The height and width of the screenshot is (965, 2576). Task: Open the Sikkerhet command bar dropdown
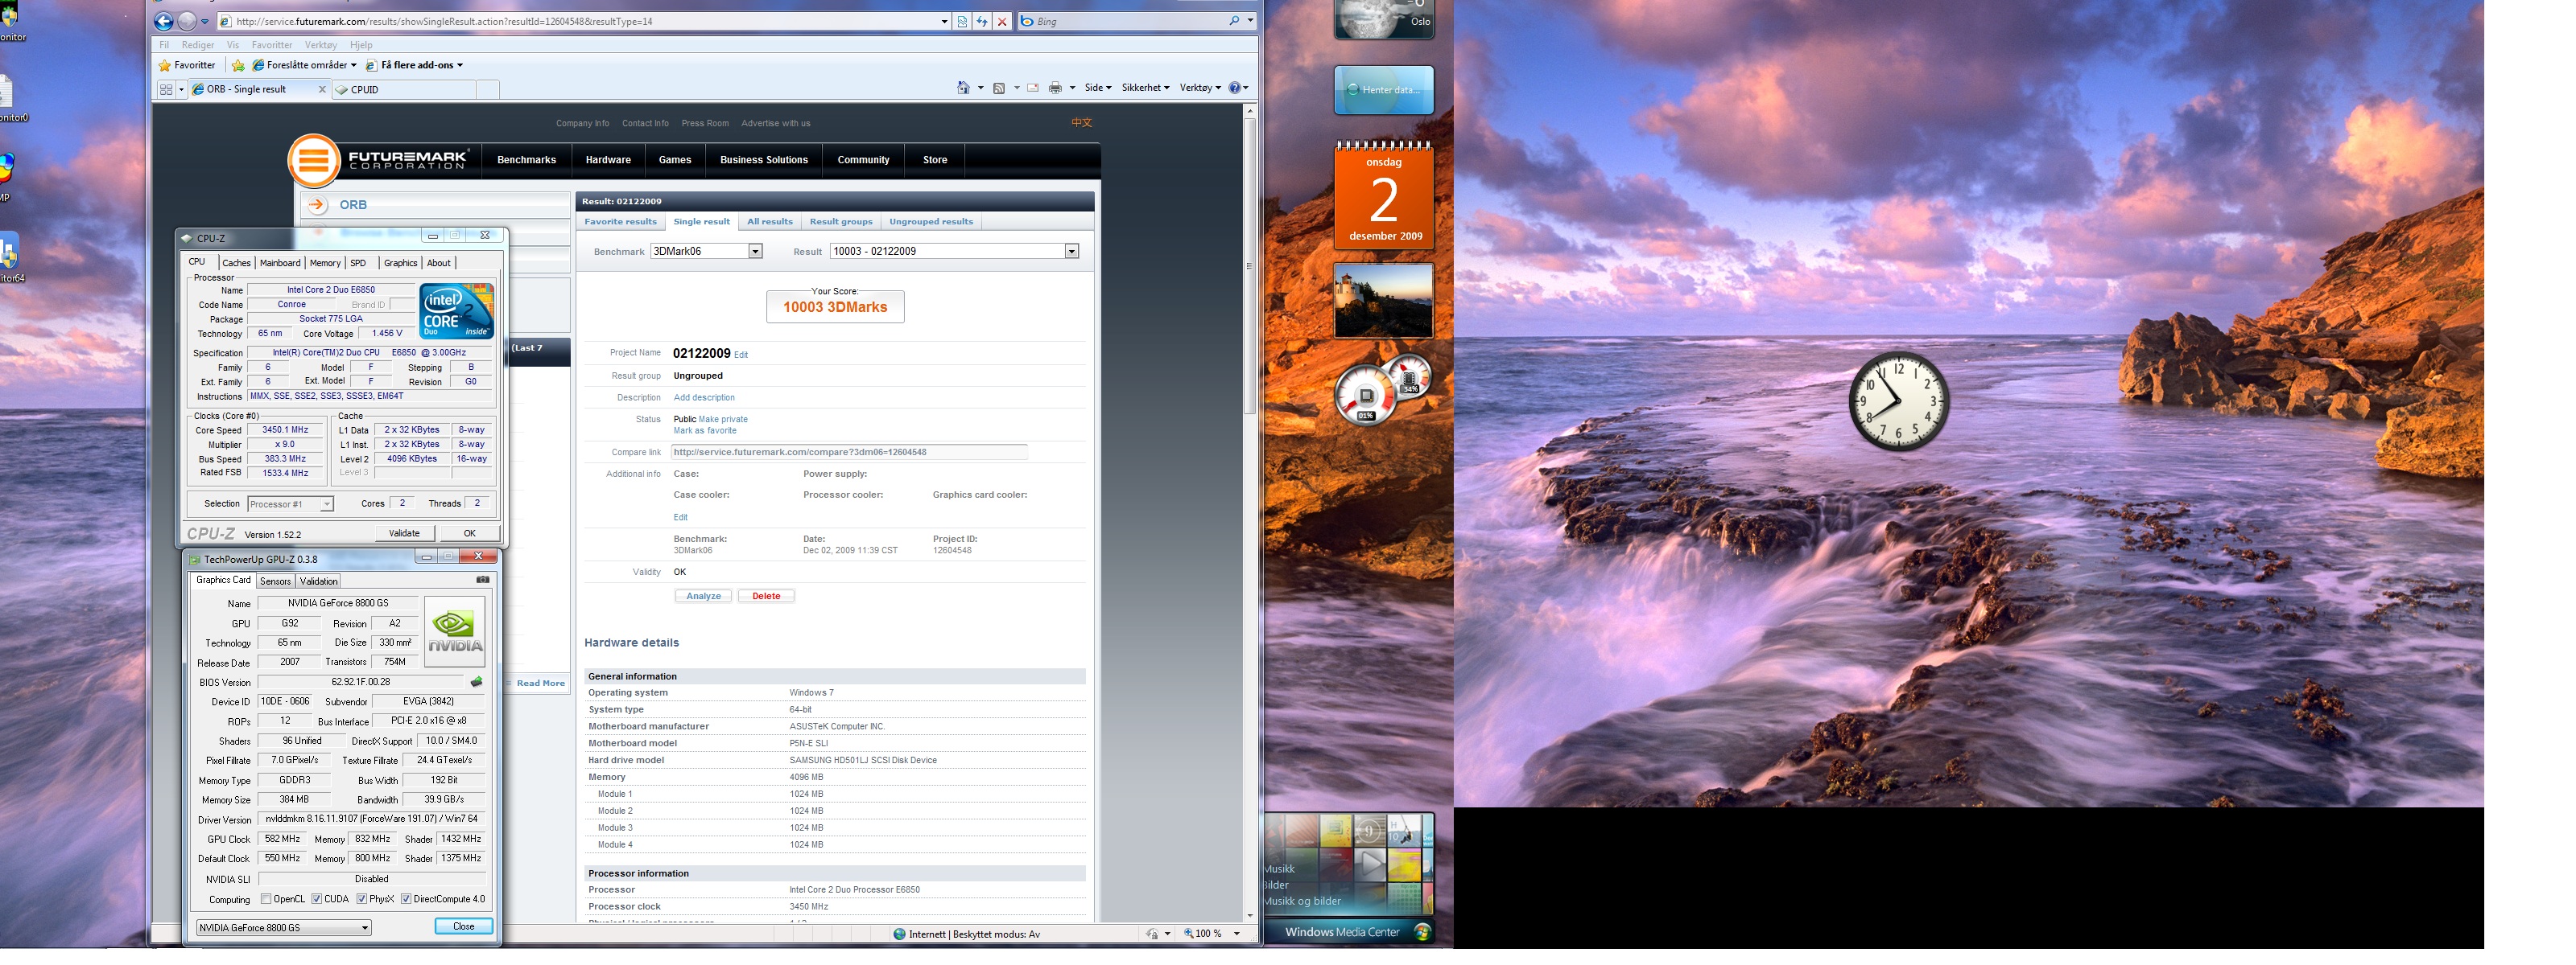pos(1145,88)
